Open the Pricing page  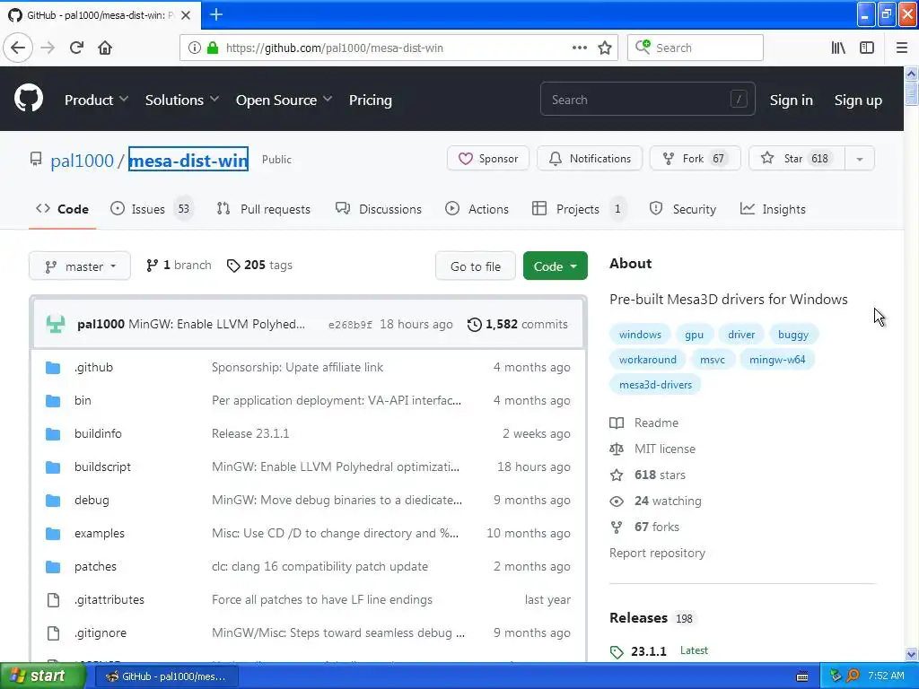[371, 100]
